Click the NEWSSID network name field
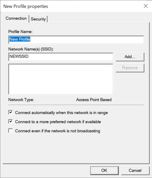 61,57
